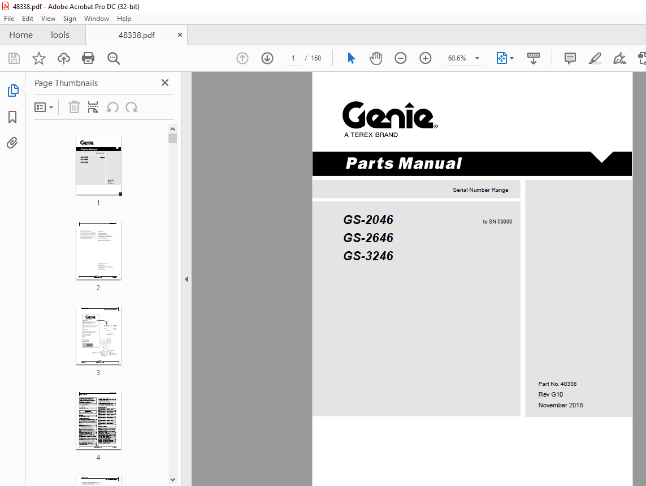Upload file to cloud icon

63,58
